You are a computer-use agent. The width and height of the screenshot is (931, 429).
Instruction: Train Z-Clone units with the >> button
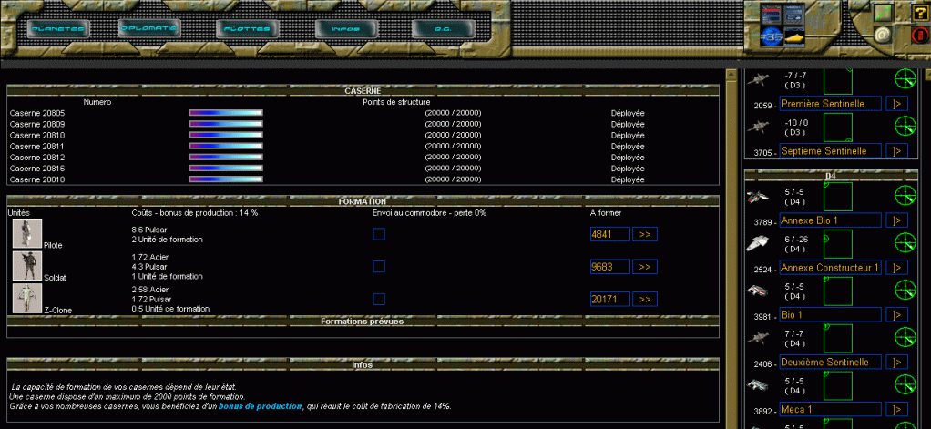(645, 299)
